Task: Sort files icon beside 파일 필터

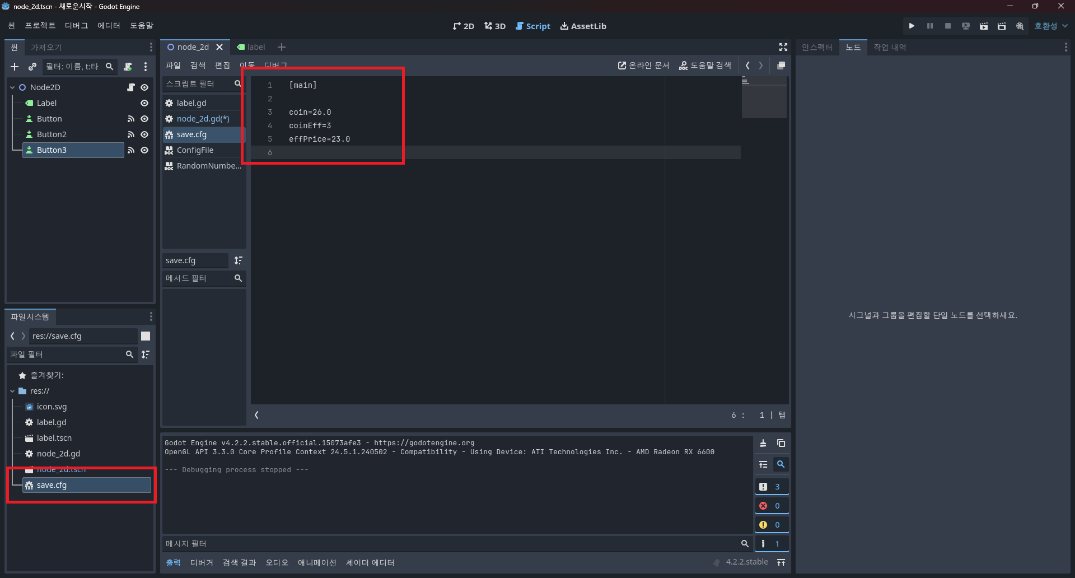Action: [146, 355]
